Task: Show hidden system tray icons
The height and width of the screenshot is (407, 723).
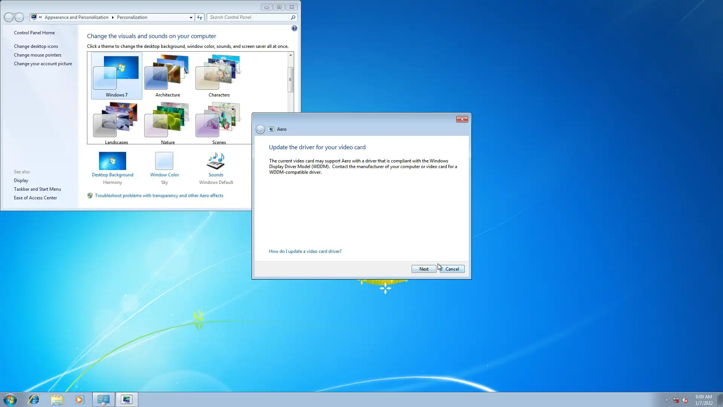Action: pyautogui.click(x=667, y=400)
